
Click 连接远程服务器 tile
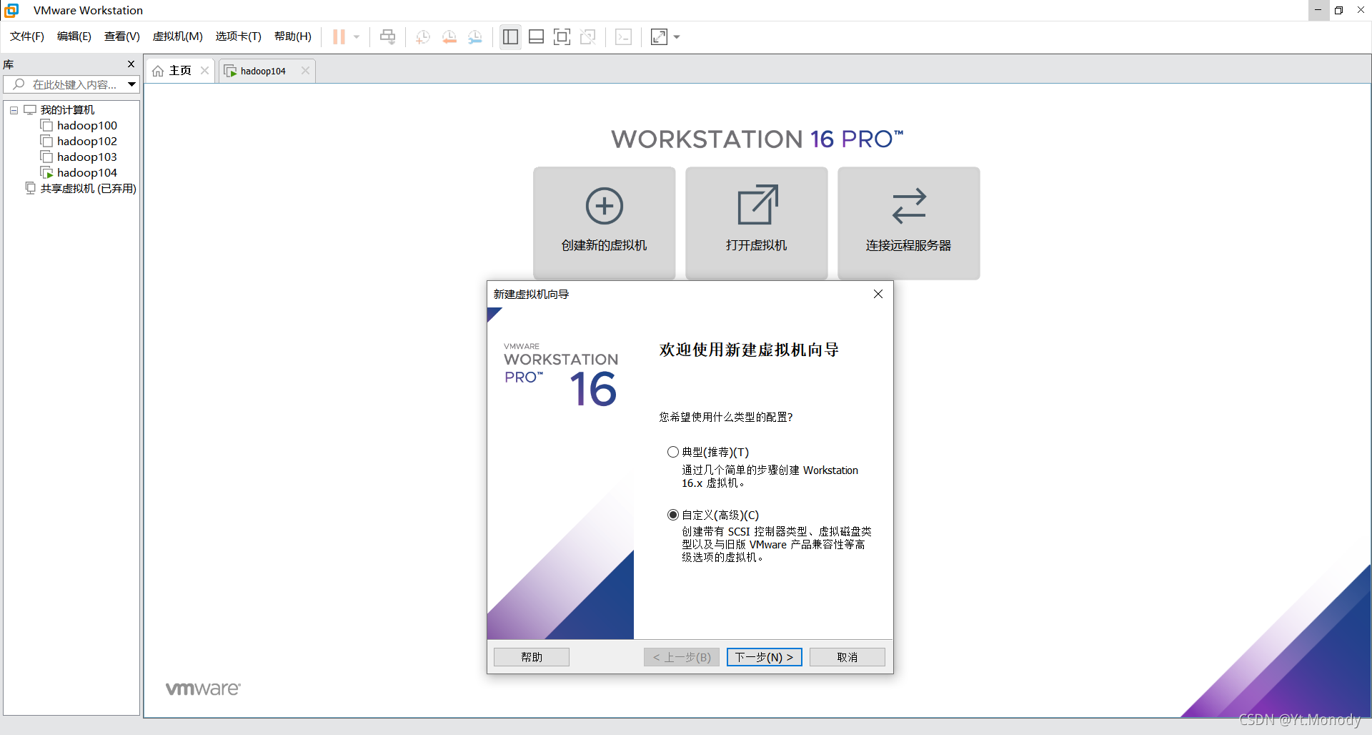click(x=909, y=222)
